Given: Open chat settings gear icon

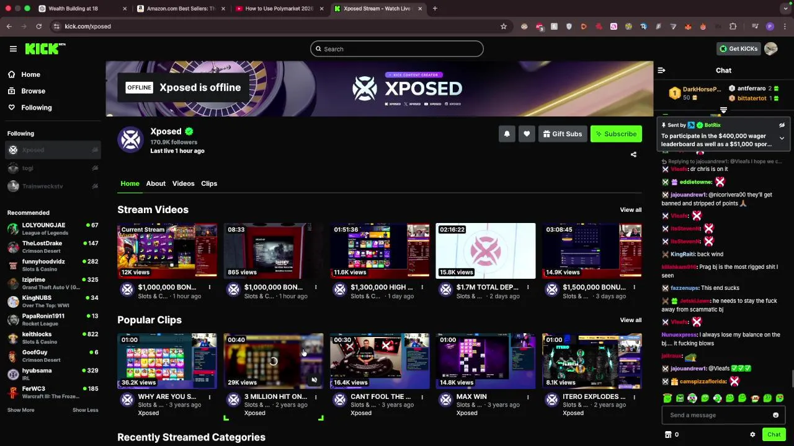Looking at the screenshot, I should point(752,434).
